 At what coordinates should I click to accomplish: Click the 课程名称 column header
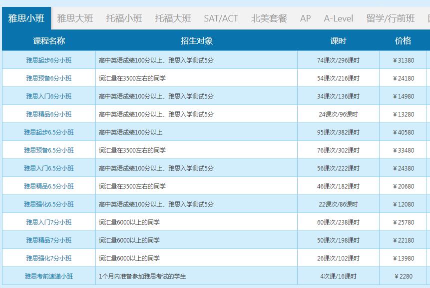pyautogui.click(x=49, y=40)
